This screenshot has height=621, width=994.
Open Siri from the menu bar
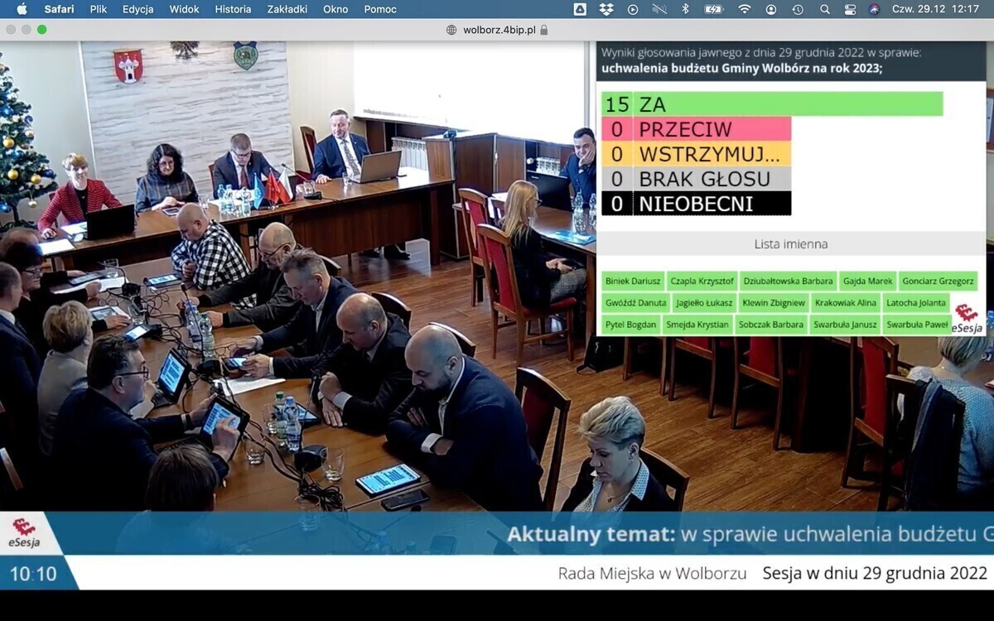(875, 9)
